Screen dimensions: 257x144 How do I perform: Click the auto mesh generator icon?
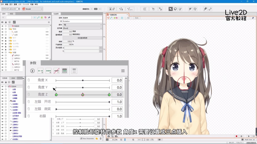(130, 9)
